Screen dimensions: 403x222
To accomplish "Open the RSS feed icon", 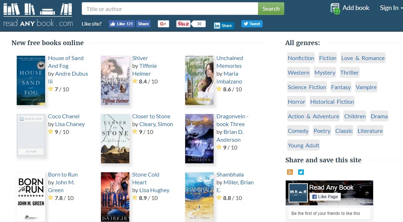I will pyautogui.click(x=290, y=172).
